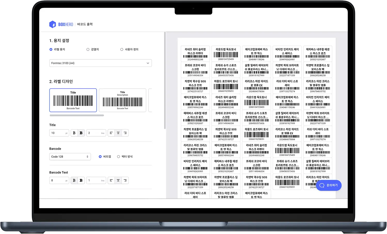Open the Formtec 3100 (A4) paper dropdown

[x=101, y=63]
